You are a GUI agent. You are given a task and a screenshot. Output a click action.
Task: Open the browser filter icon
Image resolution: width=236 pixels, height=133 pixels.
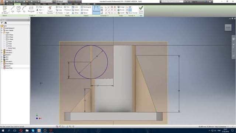point(2,23)
